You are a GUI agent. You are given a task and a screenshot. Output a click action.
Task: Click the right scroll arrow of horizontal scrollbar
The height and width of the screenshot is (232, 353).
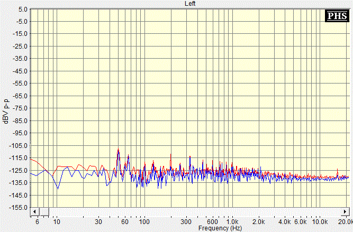345,212
